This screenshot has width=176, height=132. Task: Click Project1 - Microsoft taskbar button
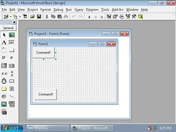coord(92,128)
